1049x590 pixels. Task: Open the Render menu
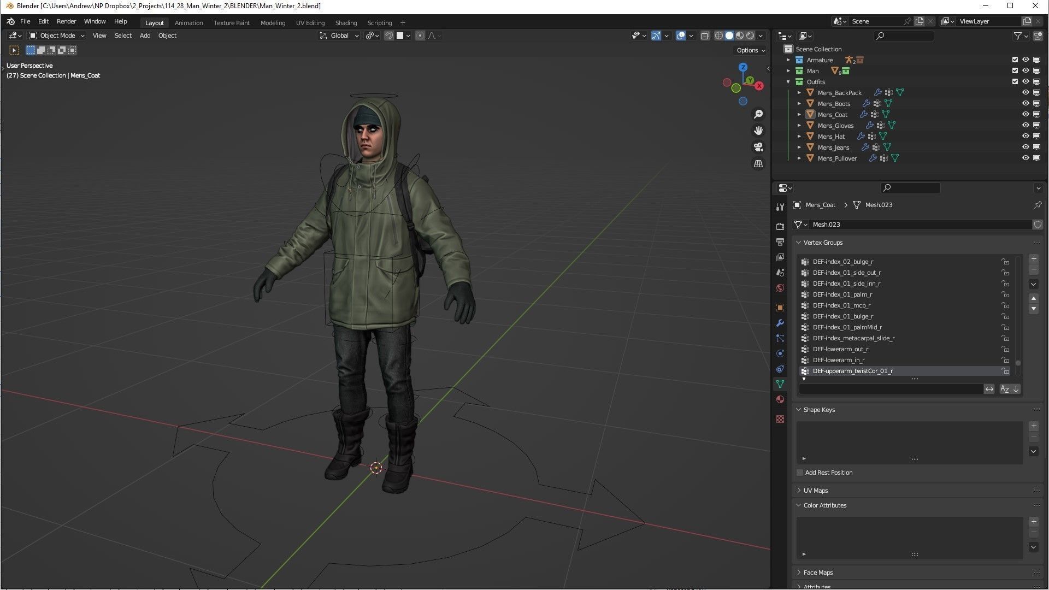(67, 21)
